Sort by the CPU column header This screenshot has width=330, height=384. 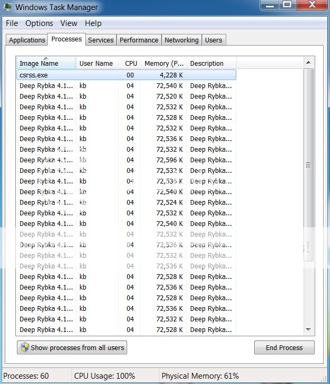coord(129,63)
